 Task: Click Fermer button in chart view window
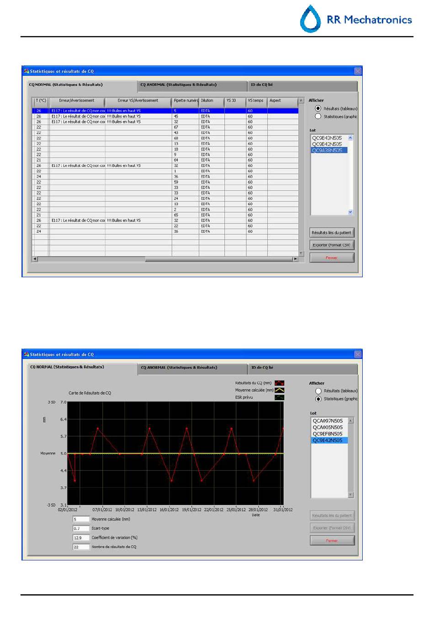coord(332,541)
